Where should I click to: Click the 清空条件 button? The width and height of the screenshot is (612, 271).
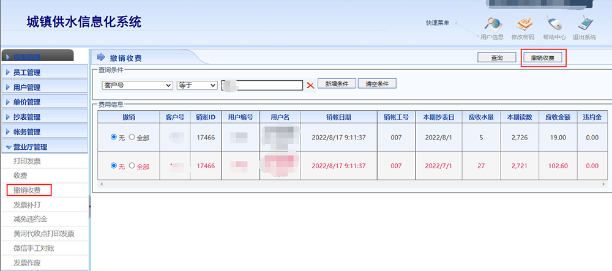377,83
